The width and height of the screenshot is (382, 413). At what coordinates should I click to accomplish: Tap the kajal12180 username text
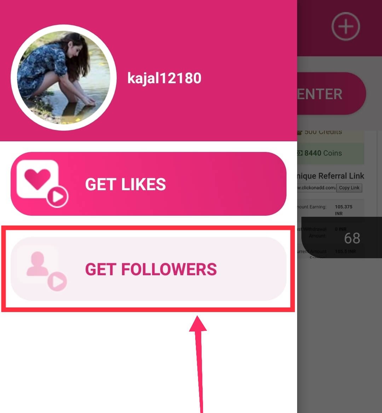point(164,78)
